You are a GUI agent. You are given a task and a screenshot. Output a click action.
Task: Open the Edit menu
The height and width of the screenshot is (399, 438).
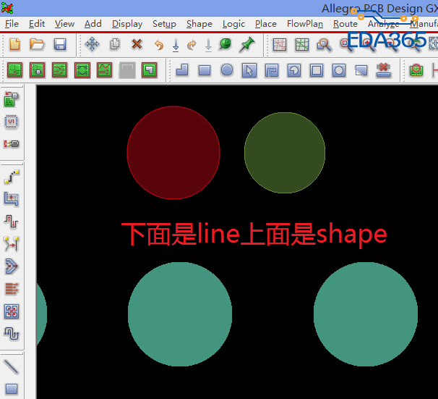pos(37,24)
